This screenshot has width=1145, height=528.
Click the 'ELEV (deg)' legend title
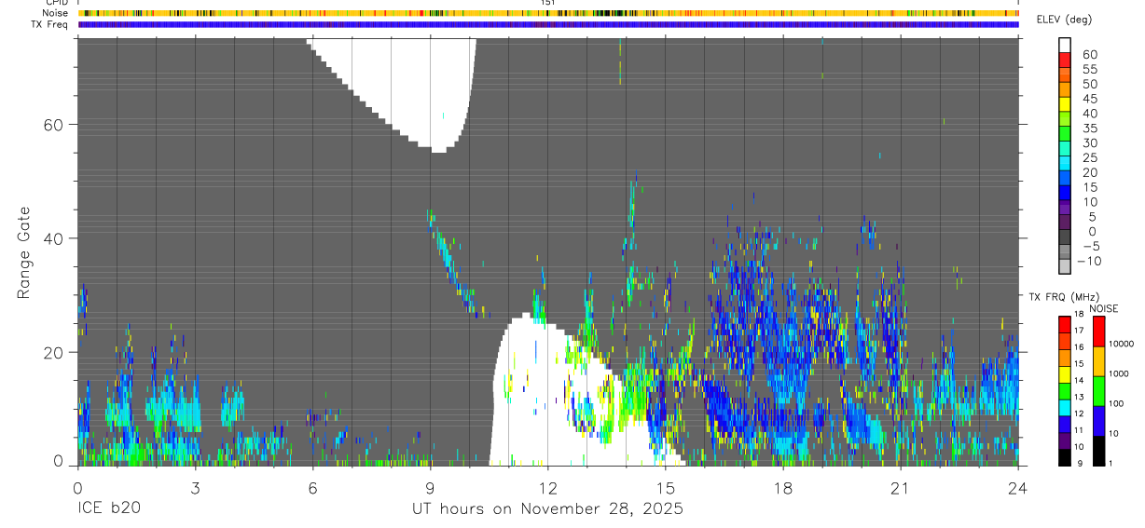1064,20
